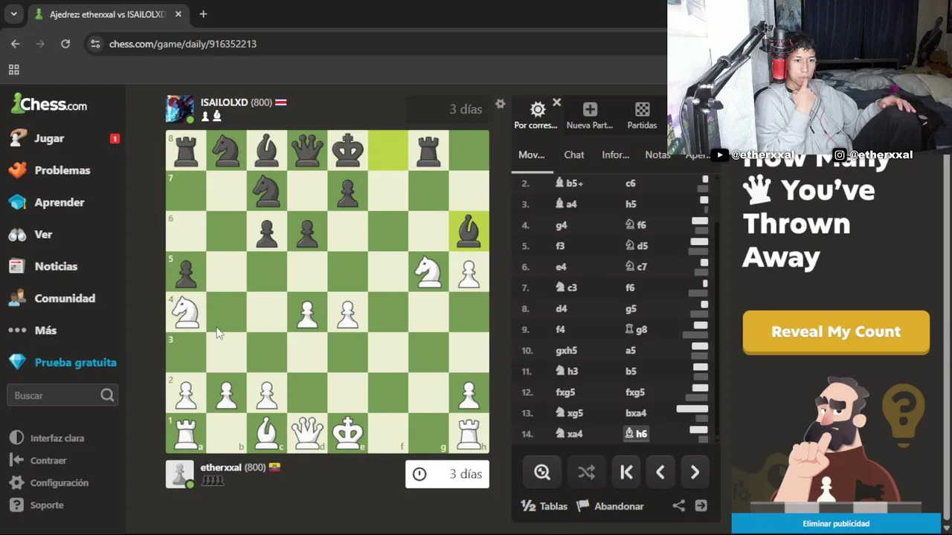This screenshot has width=952, height=535.
Task: Switch to Chat tab
Action: (573, 155)
